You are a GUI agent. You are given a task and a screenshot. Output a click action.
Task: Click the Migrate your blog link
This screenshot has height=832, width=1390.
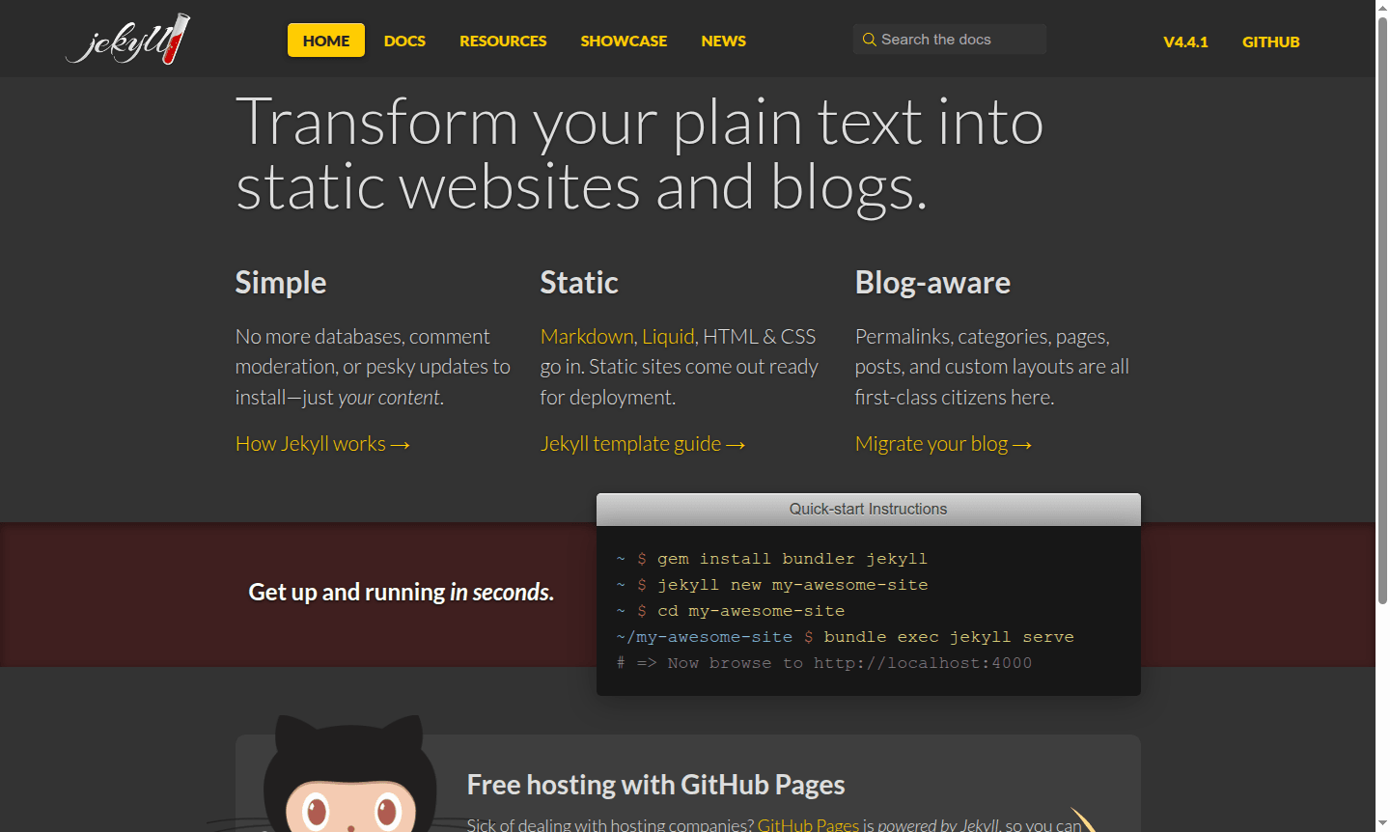[942, 444]
